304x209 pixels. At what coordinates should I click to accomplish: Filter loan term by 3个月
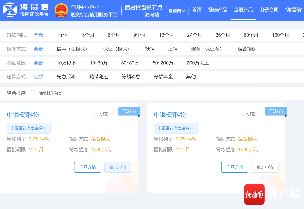coord(88,35)
